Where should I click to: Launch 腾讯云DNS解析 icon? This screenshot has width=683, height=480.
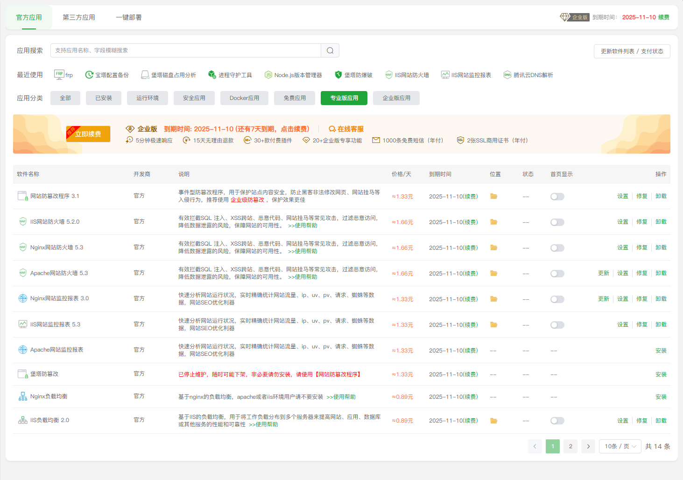click(x=528, y=74)
